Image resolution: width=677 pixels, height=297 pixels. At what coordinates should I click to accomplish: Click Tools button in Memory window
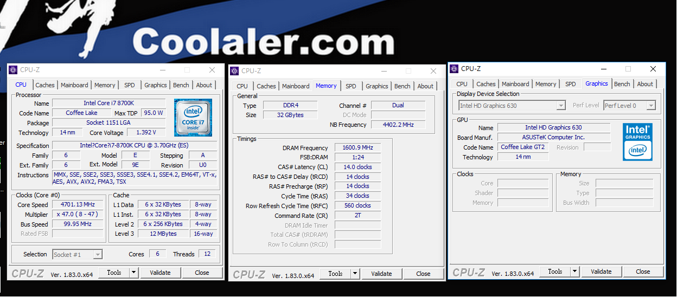(335, 274)
